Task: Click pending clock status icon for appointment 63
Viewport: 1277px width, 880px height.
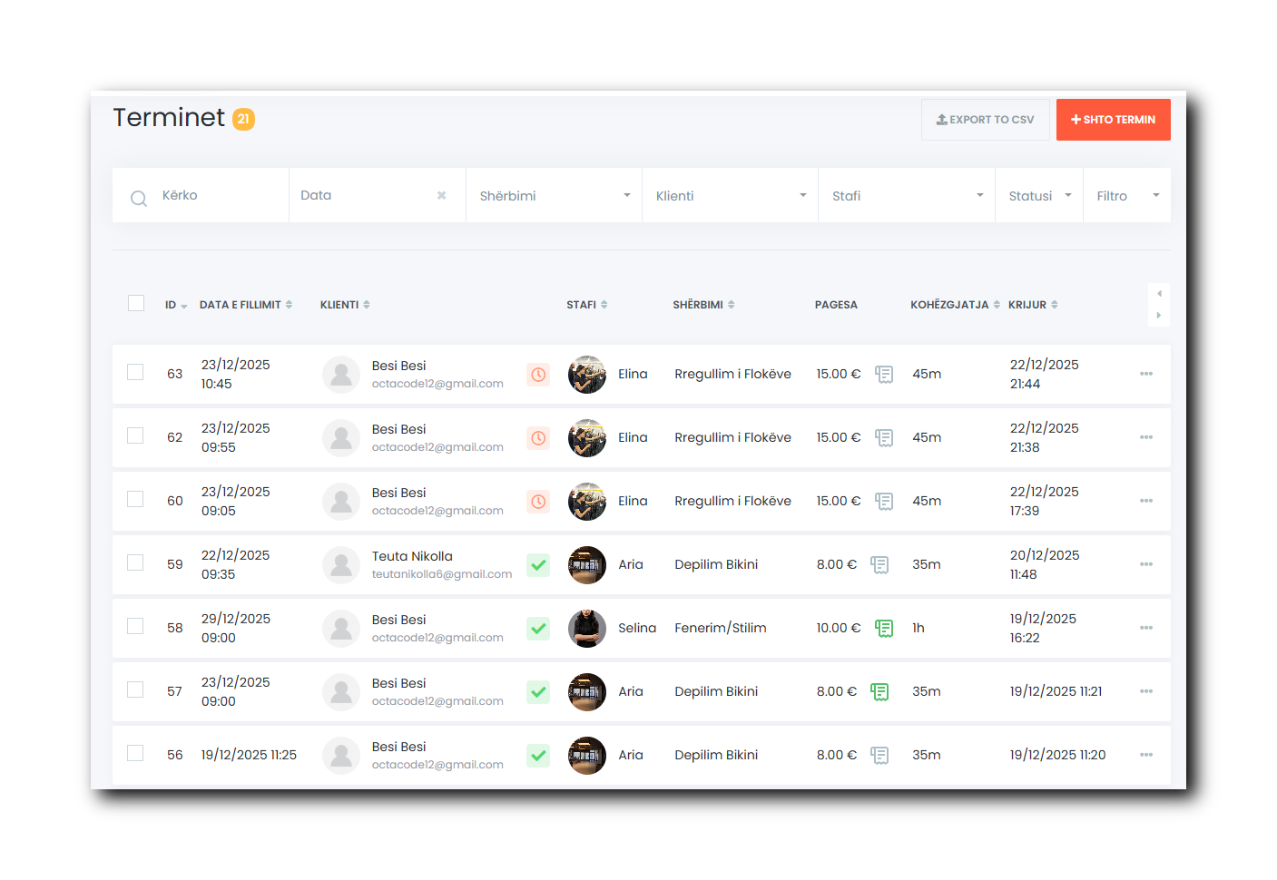Action: (538, 374)
